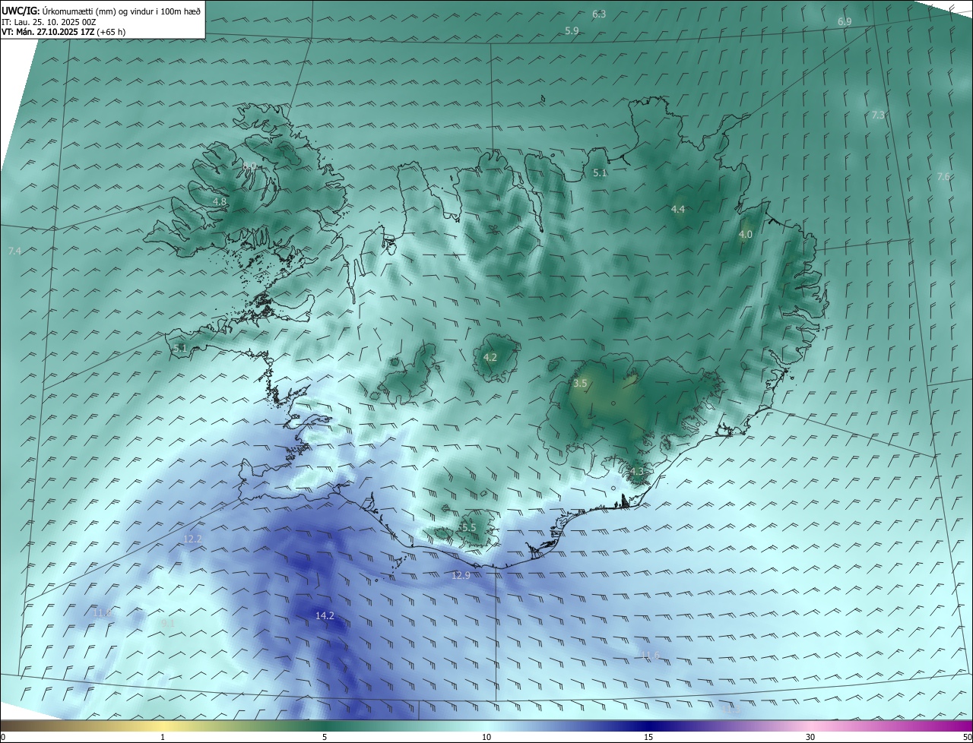This screenshot has width=973, height=743.
Task: Click the 6.9 value in the northeast corner
Action: click(x=845, y=21)
